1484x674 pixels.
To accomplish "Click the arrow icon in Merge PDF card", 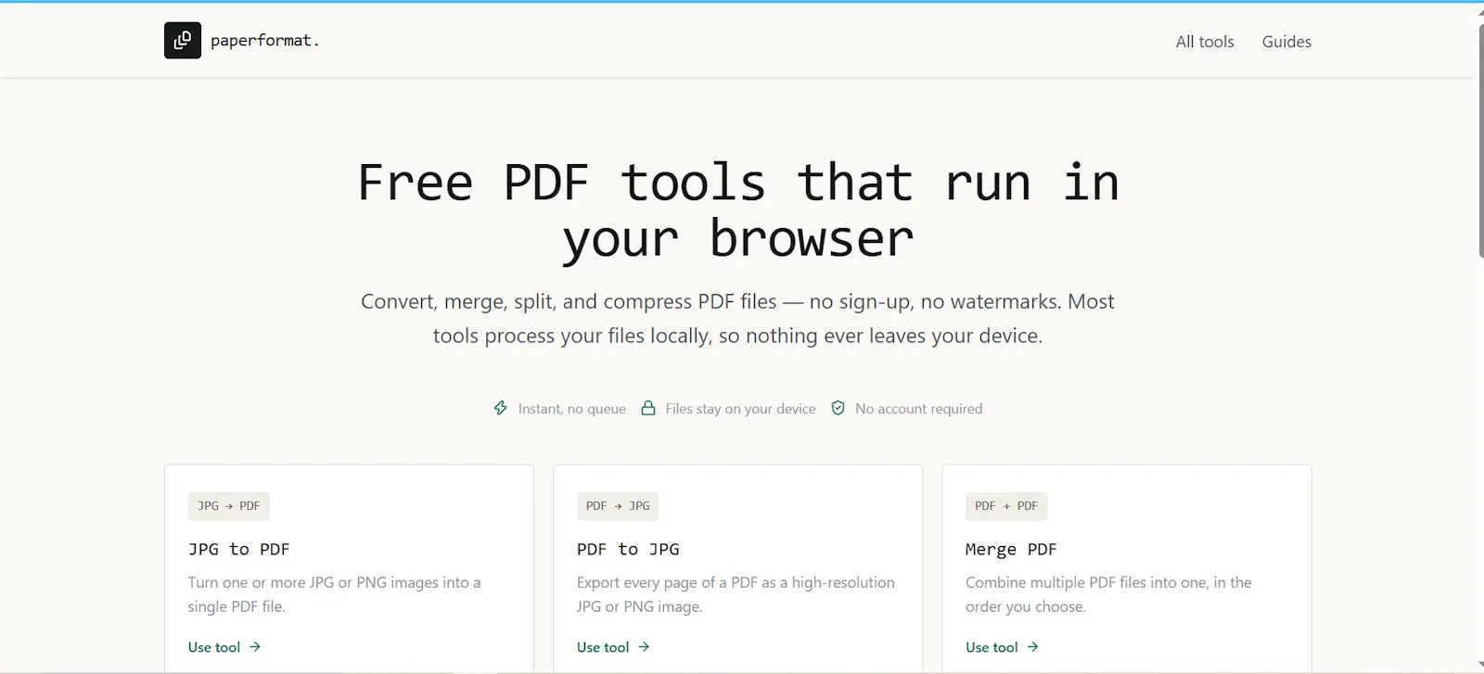I will [x=1032, y=647].
